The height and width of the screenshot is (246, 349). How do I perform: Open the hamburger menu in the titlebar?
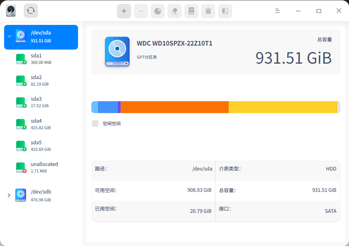click(x=277, y=11)
